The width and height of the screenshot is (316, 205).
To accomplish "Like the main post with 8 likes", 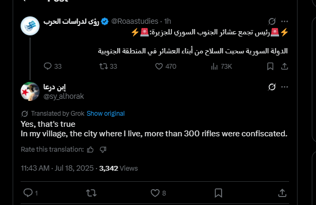I will click(x=158, y=193).
